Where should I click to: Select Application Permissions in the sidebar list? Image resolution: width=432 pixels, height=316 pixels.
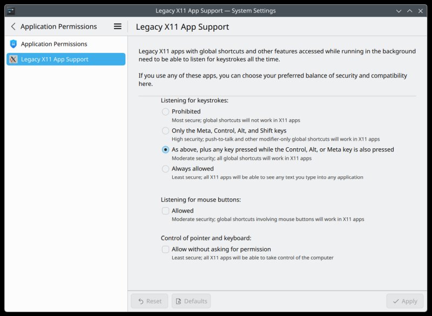click(x=54, y=44)
